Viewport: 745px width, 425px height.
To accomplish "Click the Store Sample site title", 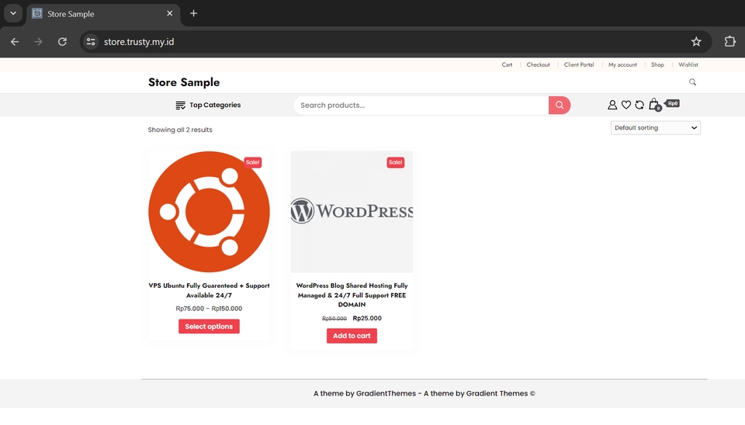I will pyautogui.click(x=184, y=82).
